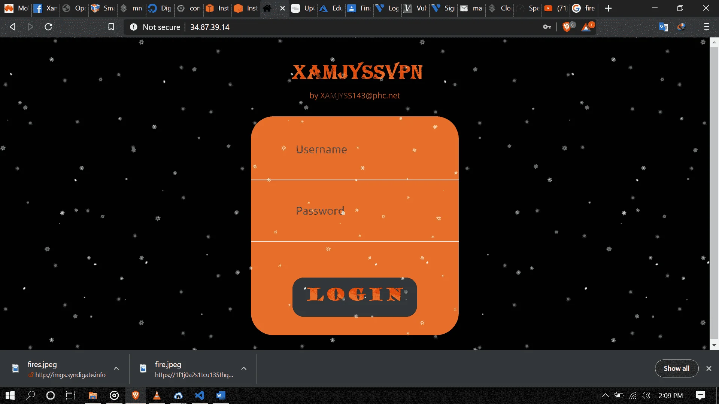Open VLC media player from the taskbar
The image size is (719, 404).
click(157, 395)
